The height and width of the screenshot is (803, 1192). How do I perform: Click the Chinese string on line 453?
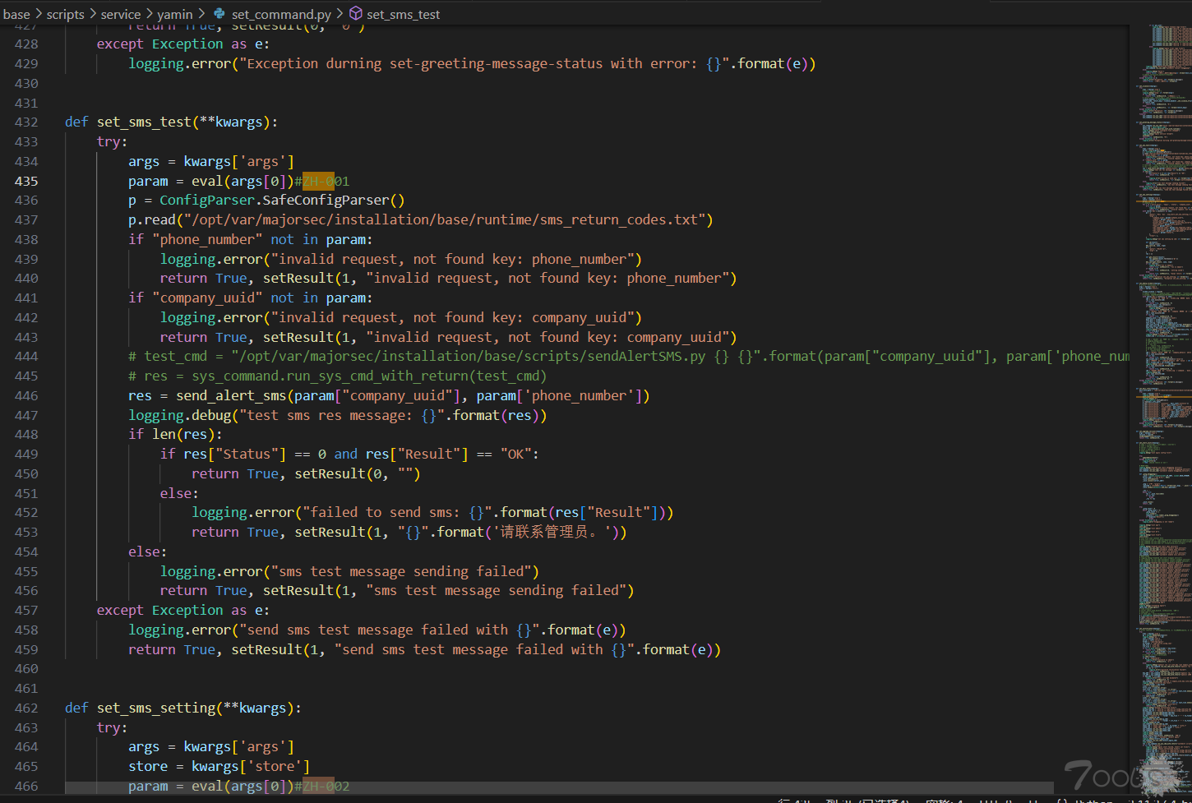point(551,532)
